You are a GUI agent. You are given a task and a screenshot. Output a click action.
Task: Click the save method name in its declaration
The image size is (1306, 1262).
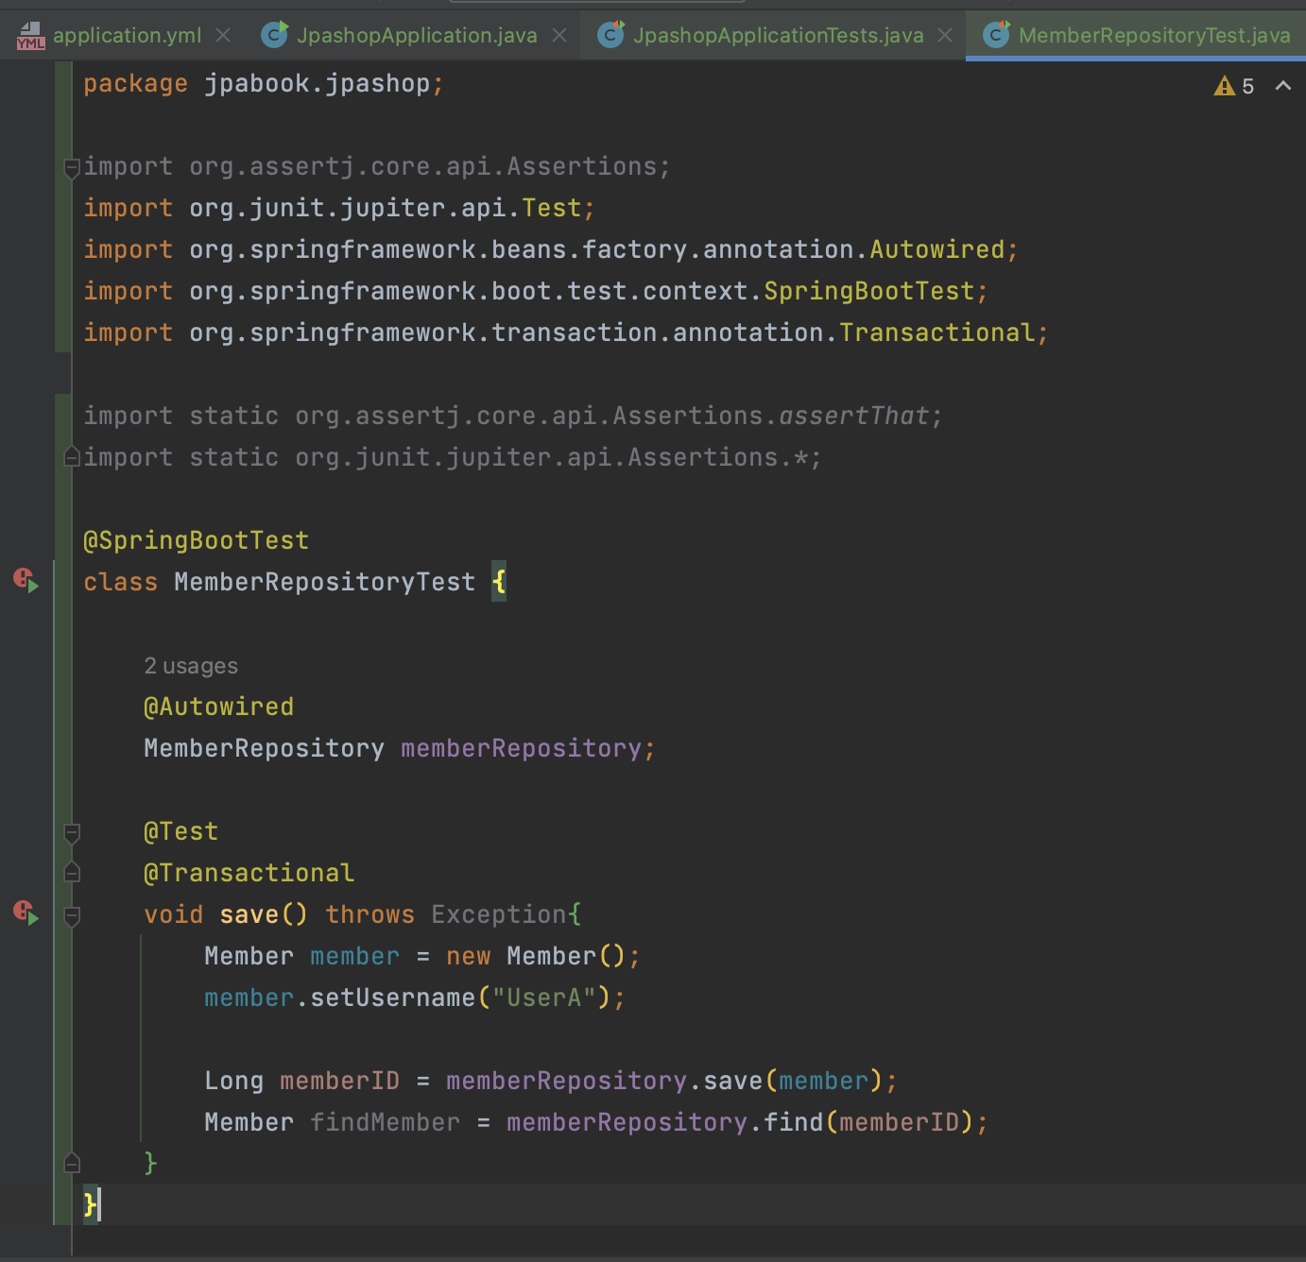[249, 914]
